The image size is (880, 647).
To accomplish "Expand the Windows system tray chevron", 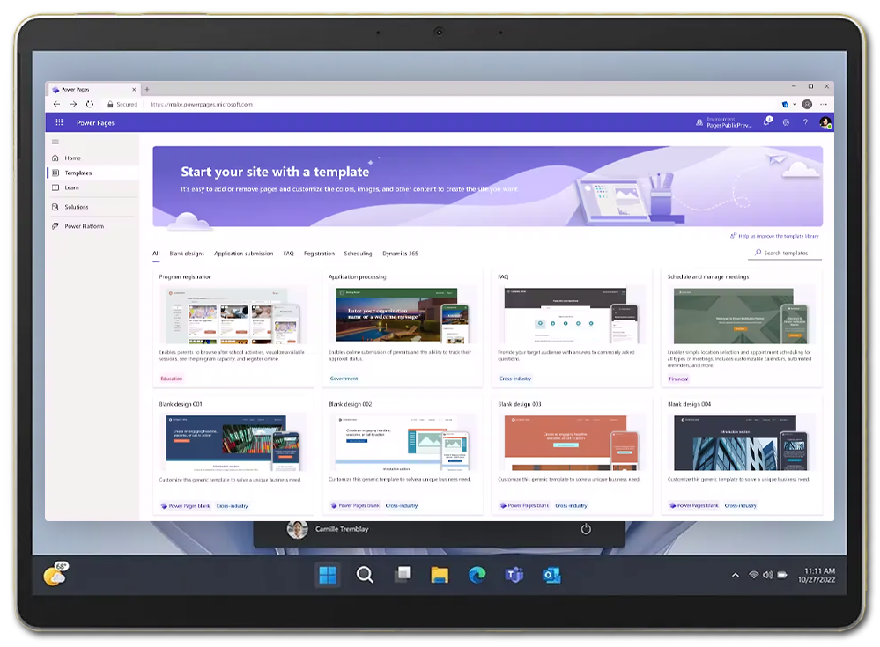I will (x=735, y=574).
